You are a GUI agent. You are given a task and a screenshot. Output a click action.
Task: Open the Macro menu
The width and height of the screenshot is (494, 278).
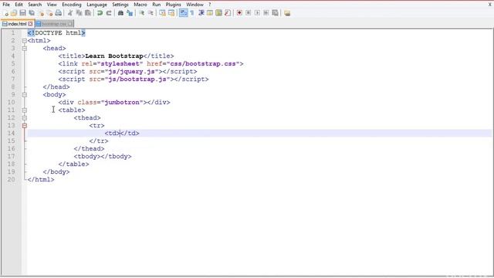tap(140, 5)
